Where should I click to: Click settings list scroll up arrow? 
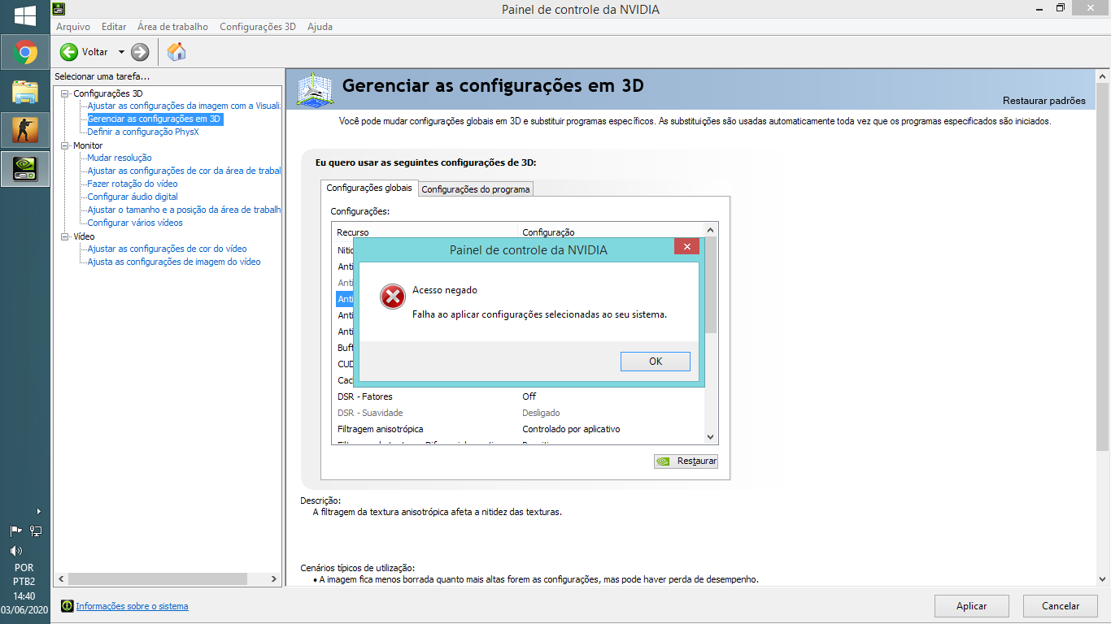click(710, 232)
